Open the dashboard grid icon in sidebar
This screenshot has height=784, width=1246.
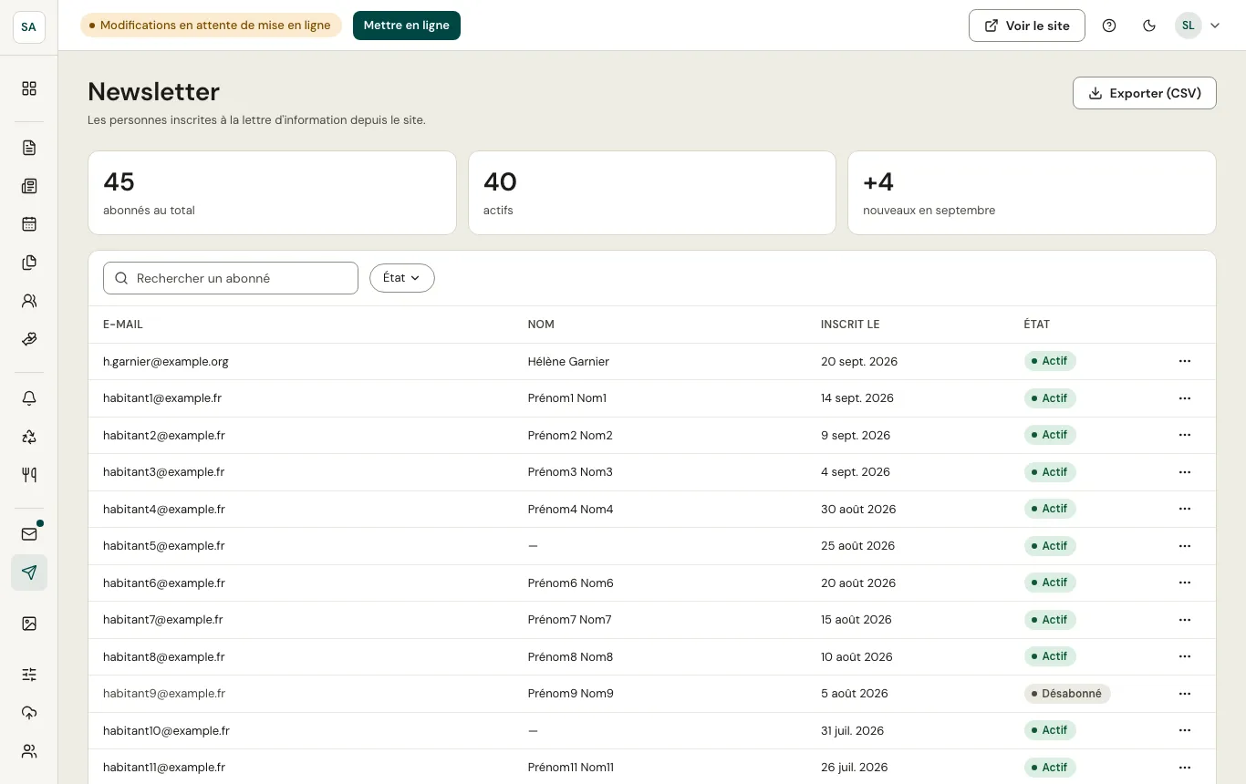[x=29, y=88]
